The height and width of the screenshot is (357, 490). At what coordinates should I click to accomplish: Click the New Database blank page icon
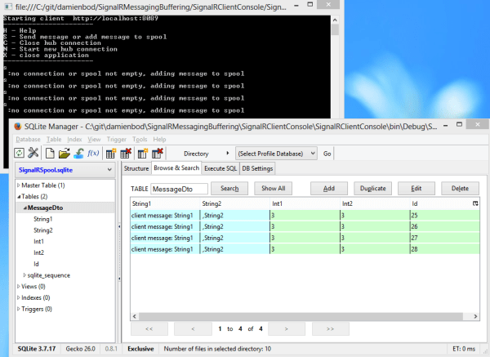tap(50, 154)
